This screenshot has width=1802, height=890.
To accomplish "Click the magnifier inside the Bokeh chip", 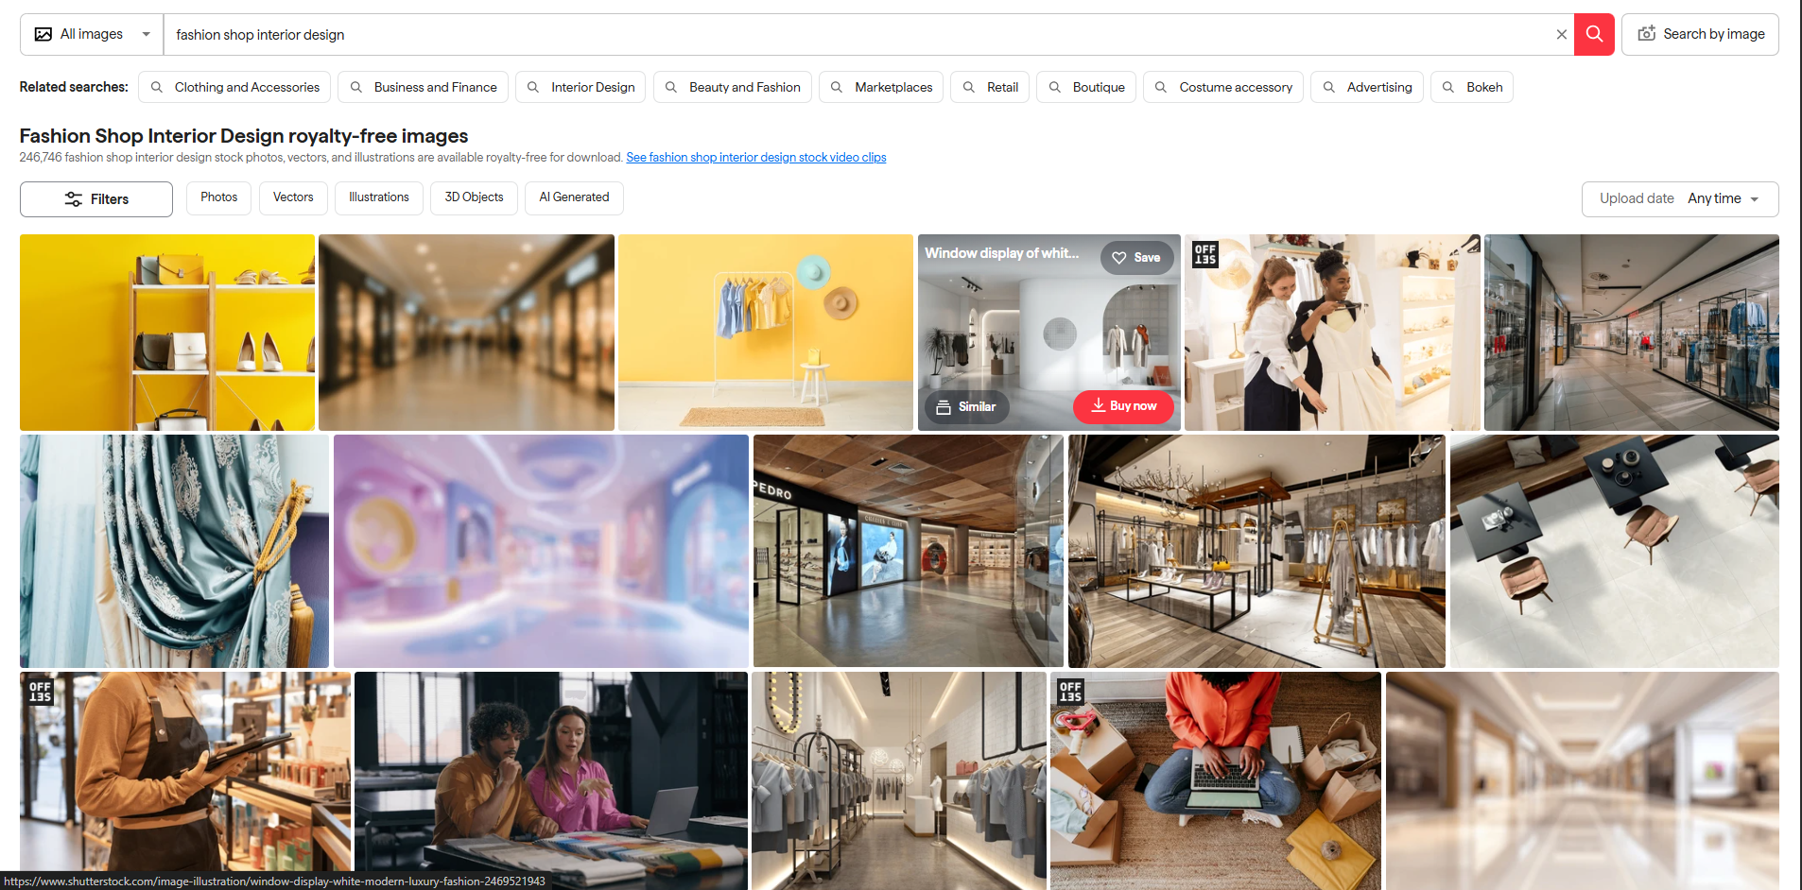I will point(1447,87).
